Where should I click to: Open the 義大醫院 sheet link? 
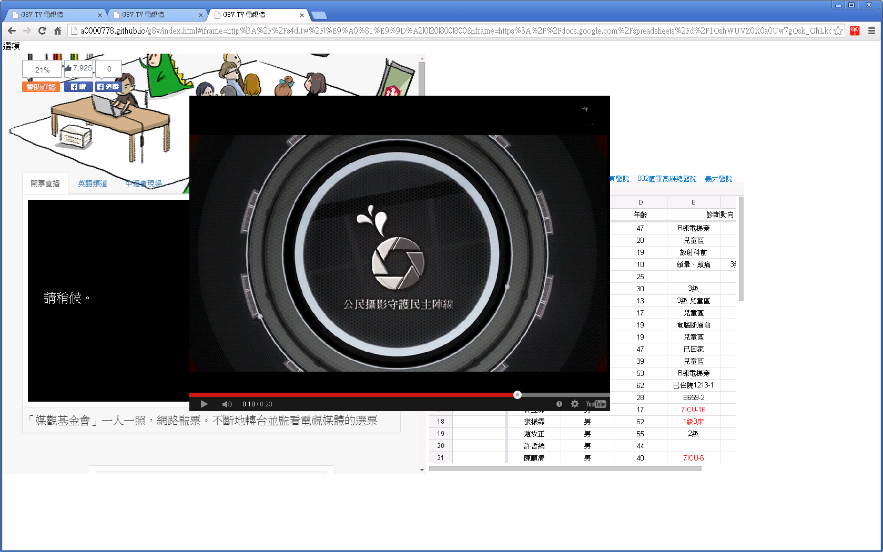(x=718, y=179)
